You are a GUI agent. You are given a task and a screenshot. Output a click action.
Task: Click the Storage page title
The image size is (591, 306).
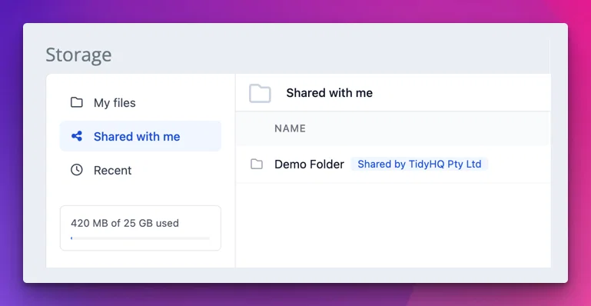pos(79,55)
